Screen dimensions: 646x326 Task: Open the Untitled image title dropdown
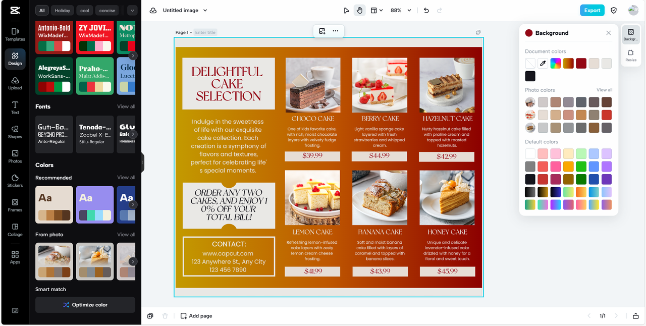tap(185, 10)
